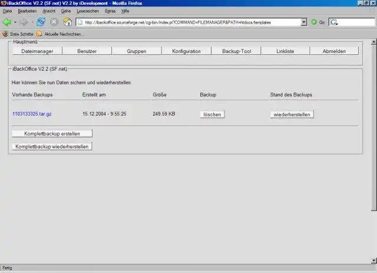This screenshot has height=273, width=377.
Task: Click Stand des Backups column header
Action: 291,94
